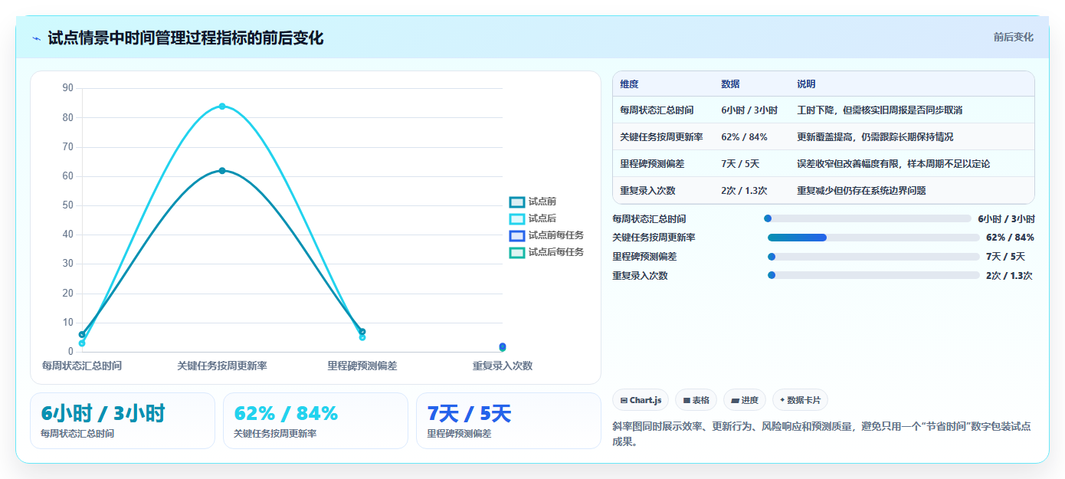Click the 试点后 peak point at 84
Viewport: 1065px width, 479px height.
pos(222,106)
